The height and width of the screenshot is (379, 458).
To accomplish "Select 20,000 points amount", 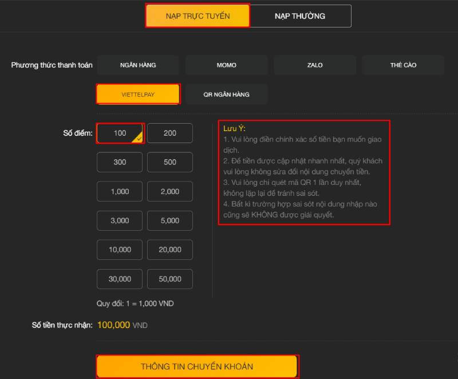I will pyautogui.click(x=170, y=250).
